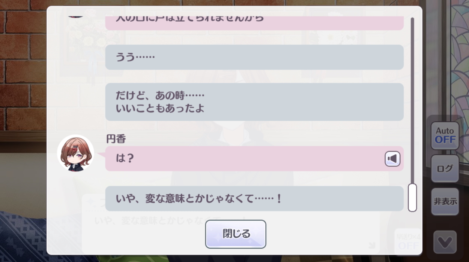Click the brick wall to the left of the log panel
The height and width of the screenshot is (262, 469).
(x=23, y=67)
